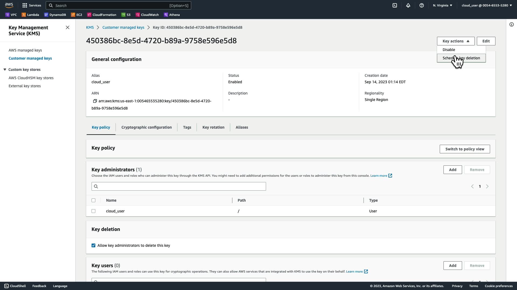Uncheck Allow key administrators to delete this key
The height and width of the screenshot is (290, 517).
click(x=93, y=245)
